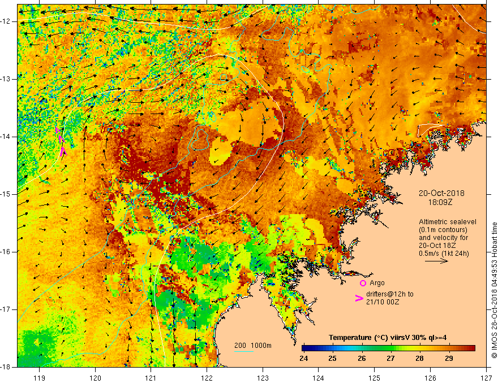
Task: Click the Argo magenta circle legend symbol
Action: pos(363,283)
